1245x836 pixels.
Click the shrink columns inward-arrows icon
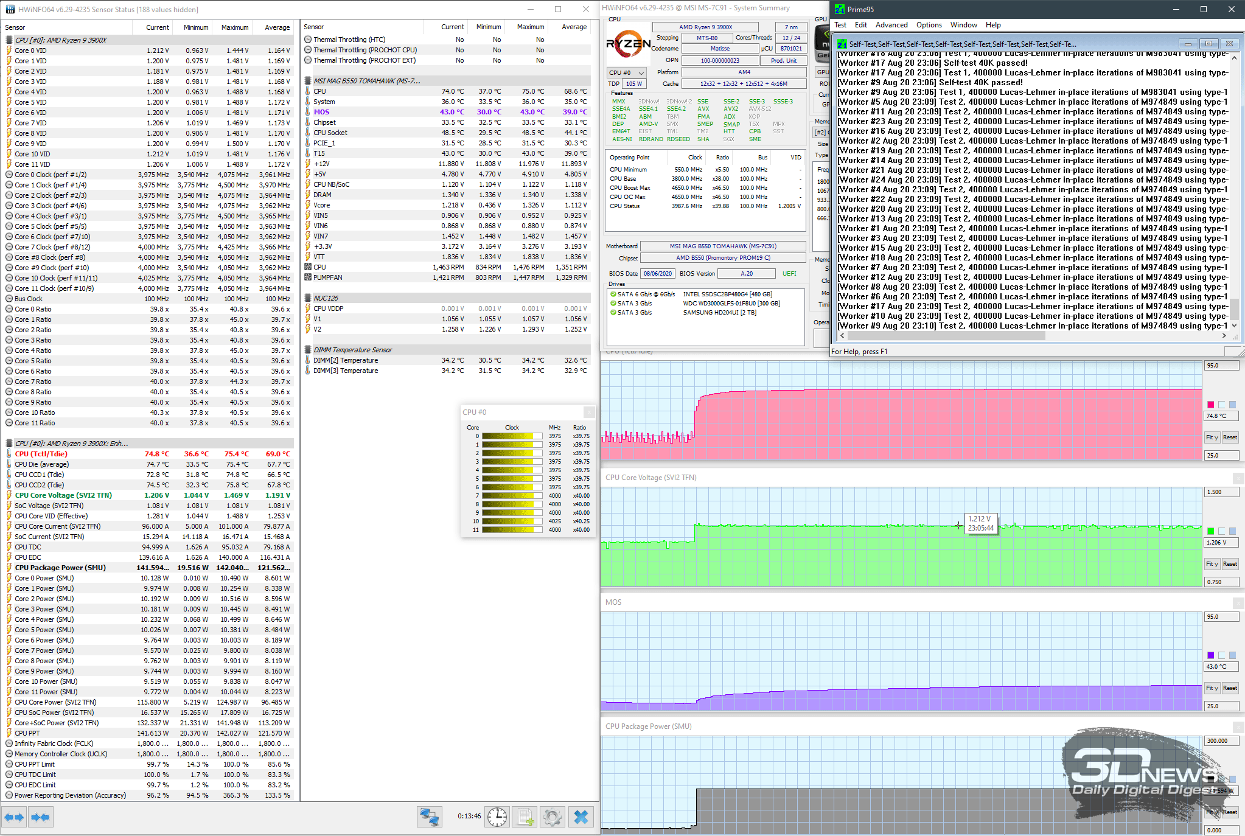tap(40, 817)
